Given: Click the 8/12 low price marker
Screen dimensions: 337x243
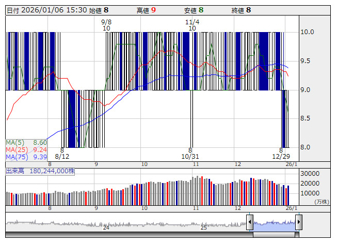Looking at the screenshot, I should pyautogui.click(x=62, y=156).
